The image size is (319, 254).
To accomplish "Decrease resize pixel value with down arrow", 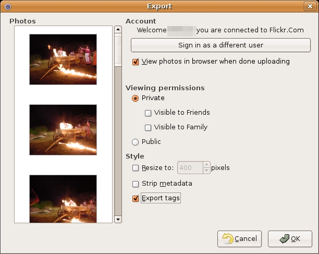I will click(x=207, y=171).
